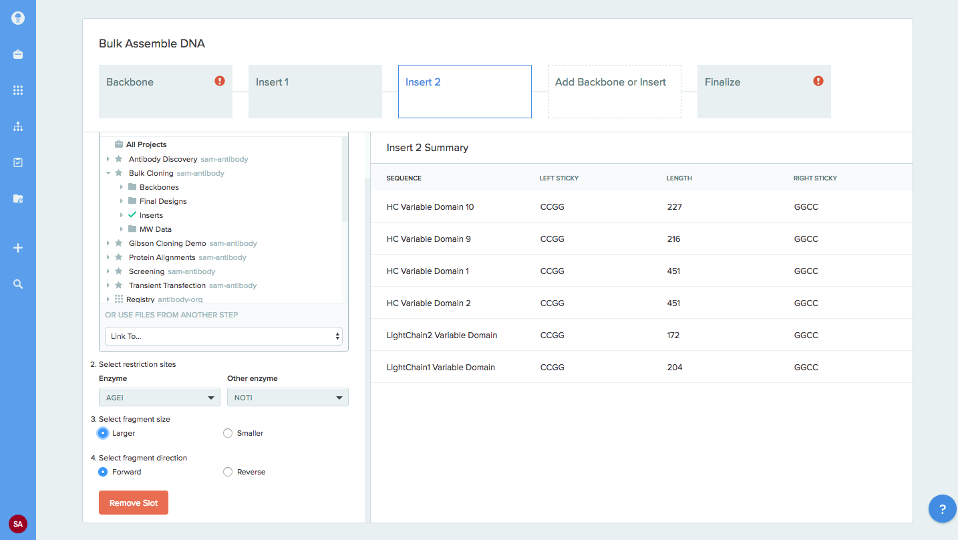Click the star icon beside Transient Transfection
958x540 pixels.
point(118,285)
